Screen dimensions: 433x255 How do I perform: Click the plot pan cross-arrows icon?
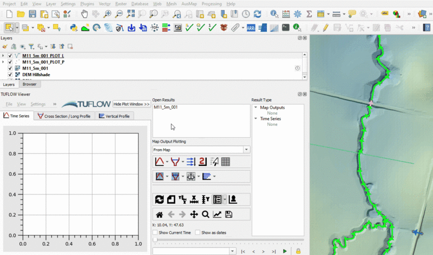pos(194,214)
